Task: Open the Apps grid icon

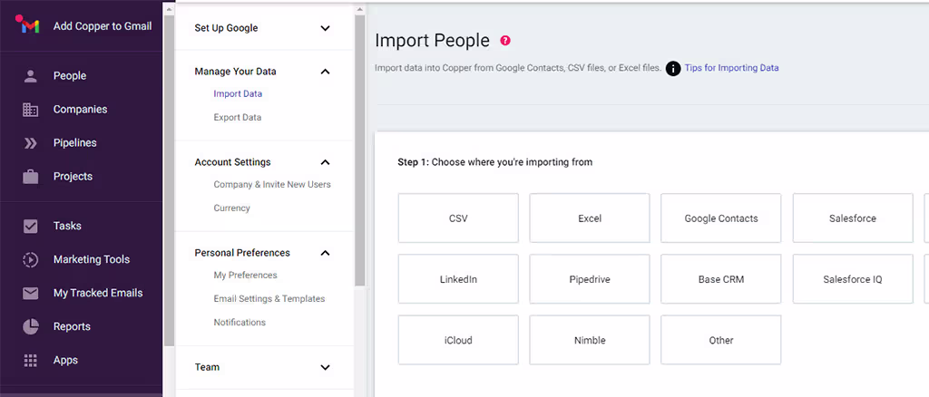Action: tap(31, 361)
